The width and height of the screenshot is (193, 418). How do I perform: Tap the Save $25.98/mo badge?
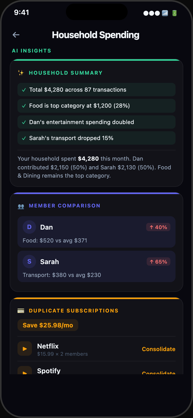point(48,325)
